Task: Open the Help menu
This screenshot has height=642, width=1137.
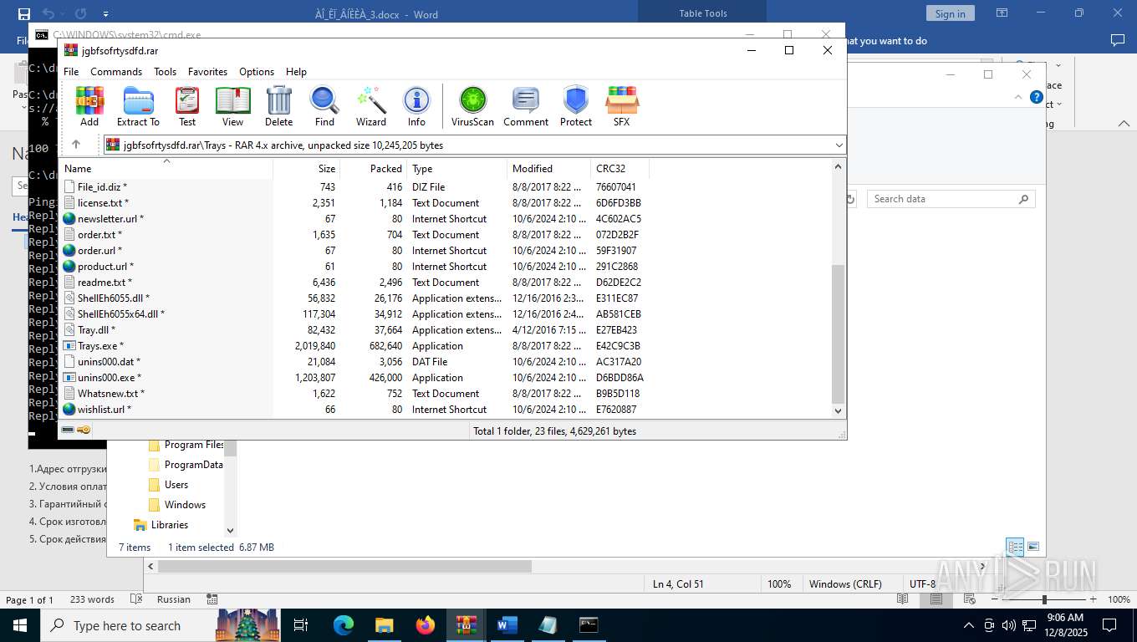Action: 296,72
